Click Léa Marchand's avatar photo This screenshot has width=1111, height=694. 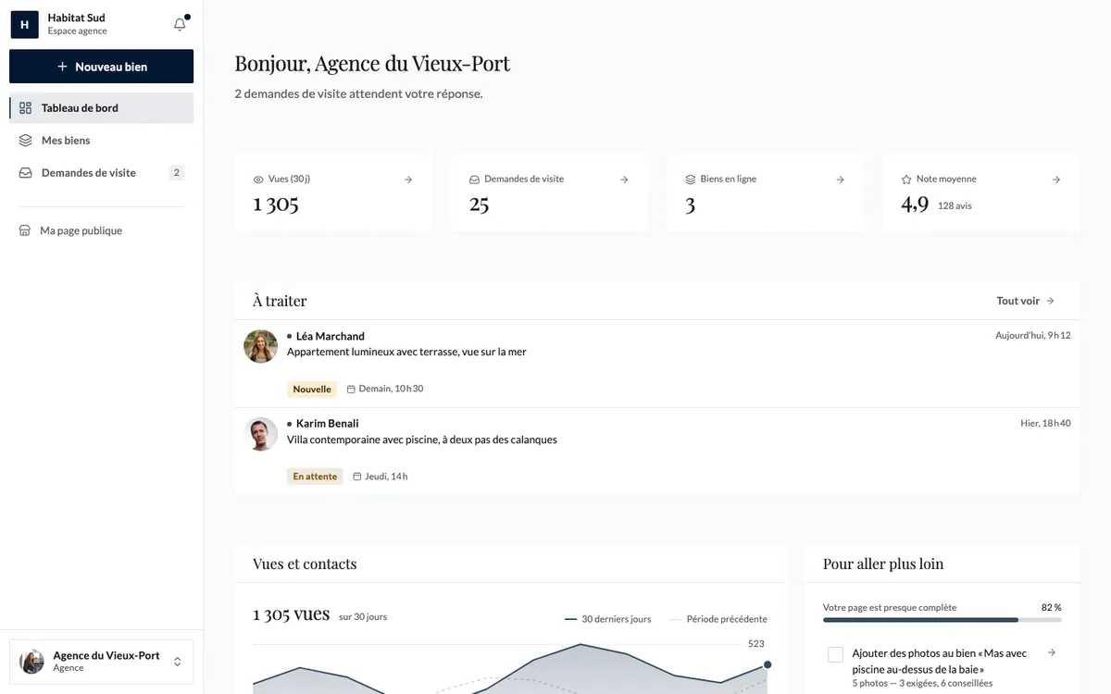(261, 346)
